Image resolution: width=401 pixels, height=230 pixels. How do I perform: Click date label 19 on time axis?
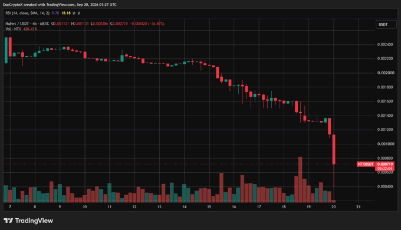308,207
